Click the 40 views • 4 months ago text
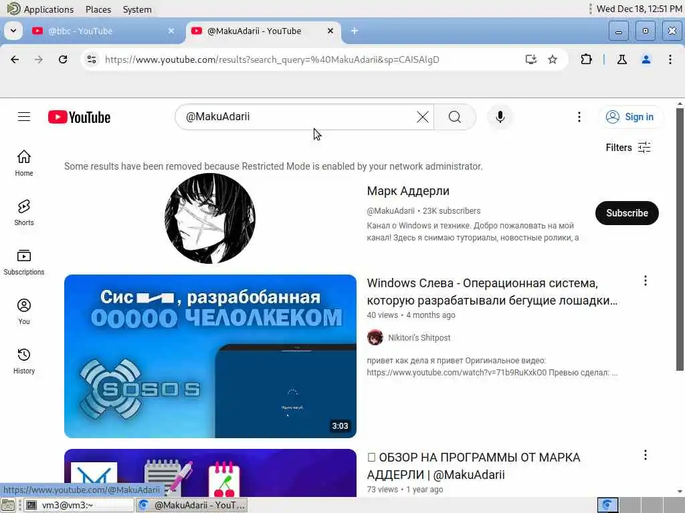 point(411,315)
